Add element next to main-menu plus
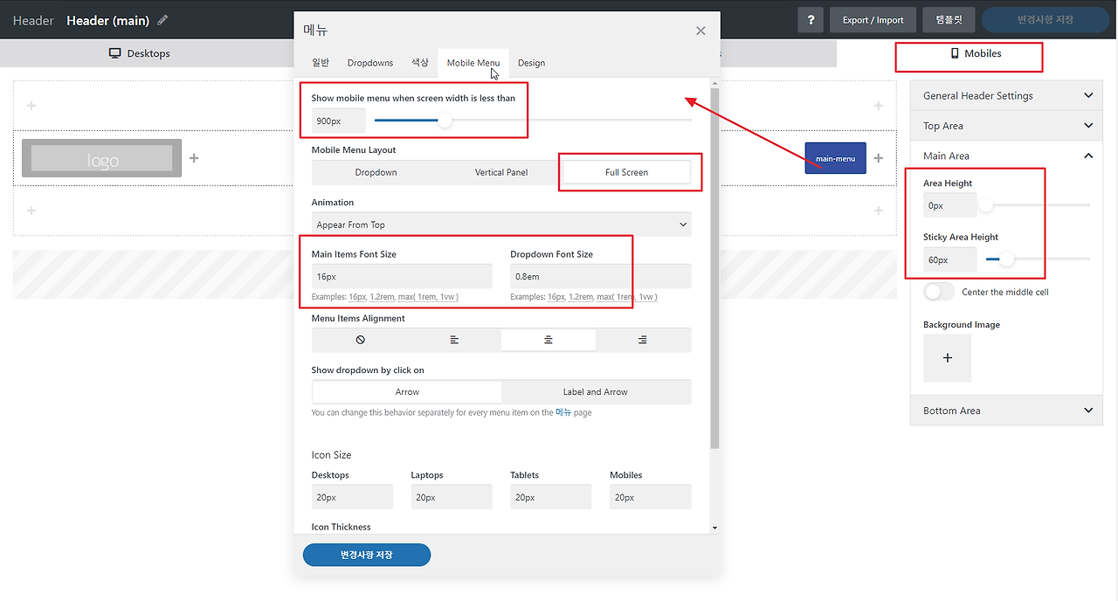Image resolution: width=1118 pixels, height=601 pixels. click(879, 158)
